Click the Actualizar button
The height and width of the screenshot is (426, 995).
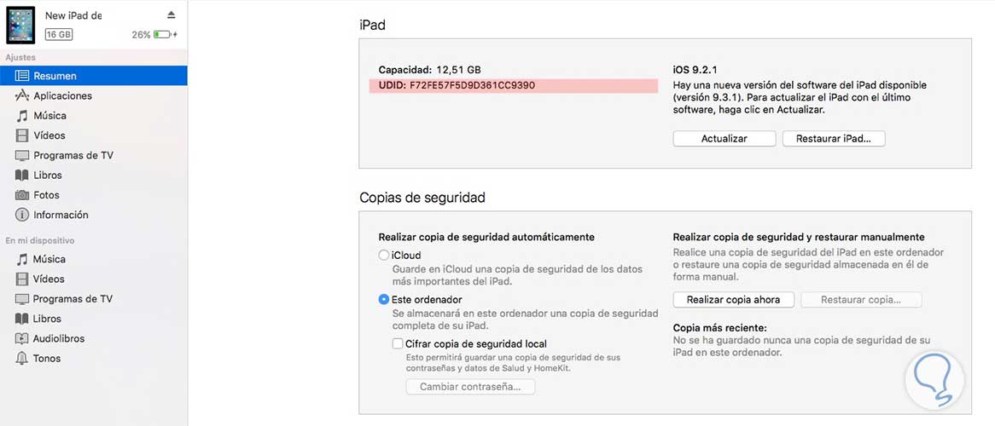(x=724, y=139)
